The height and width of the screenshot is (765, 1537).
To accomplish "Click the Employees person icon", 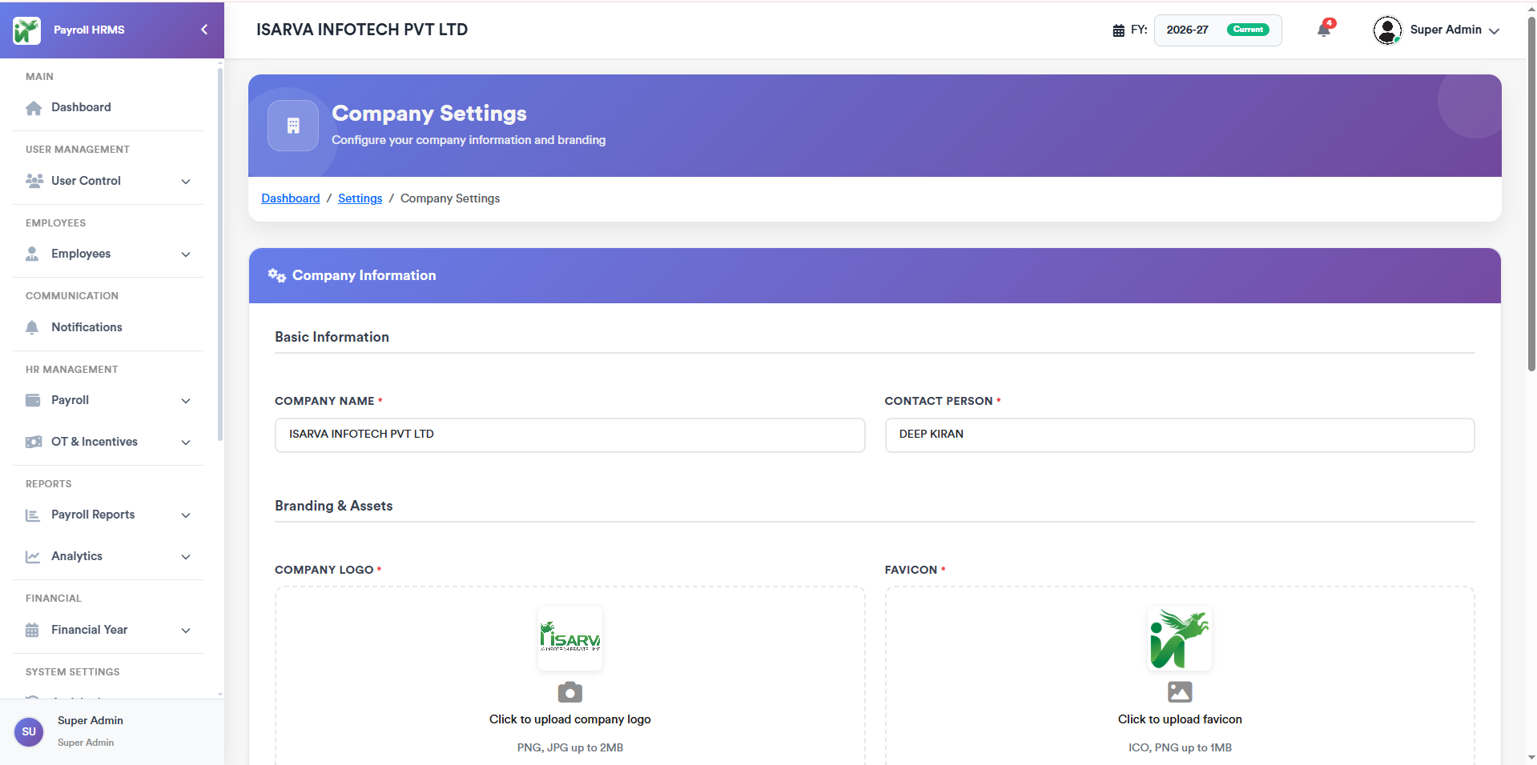I will (32, 254).
